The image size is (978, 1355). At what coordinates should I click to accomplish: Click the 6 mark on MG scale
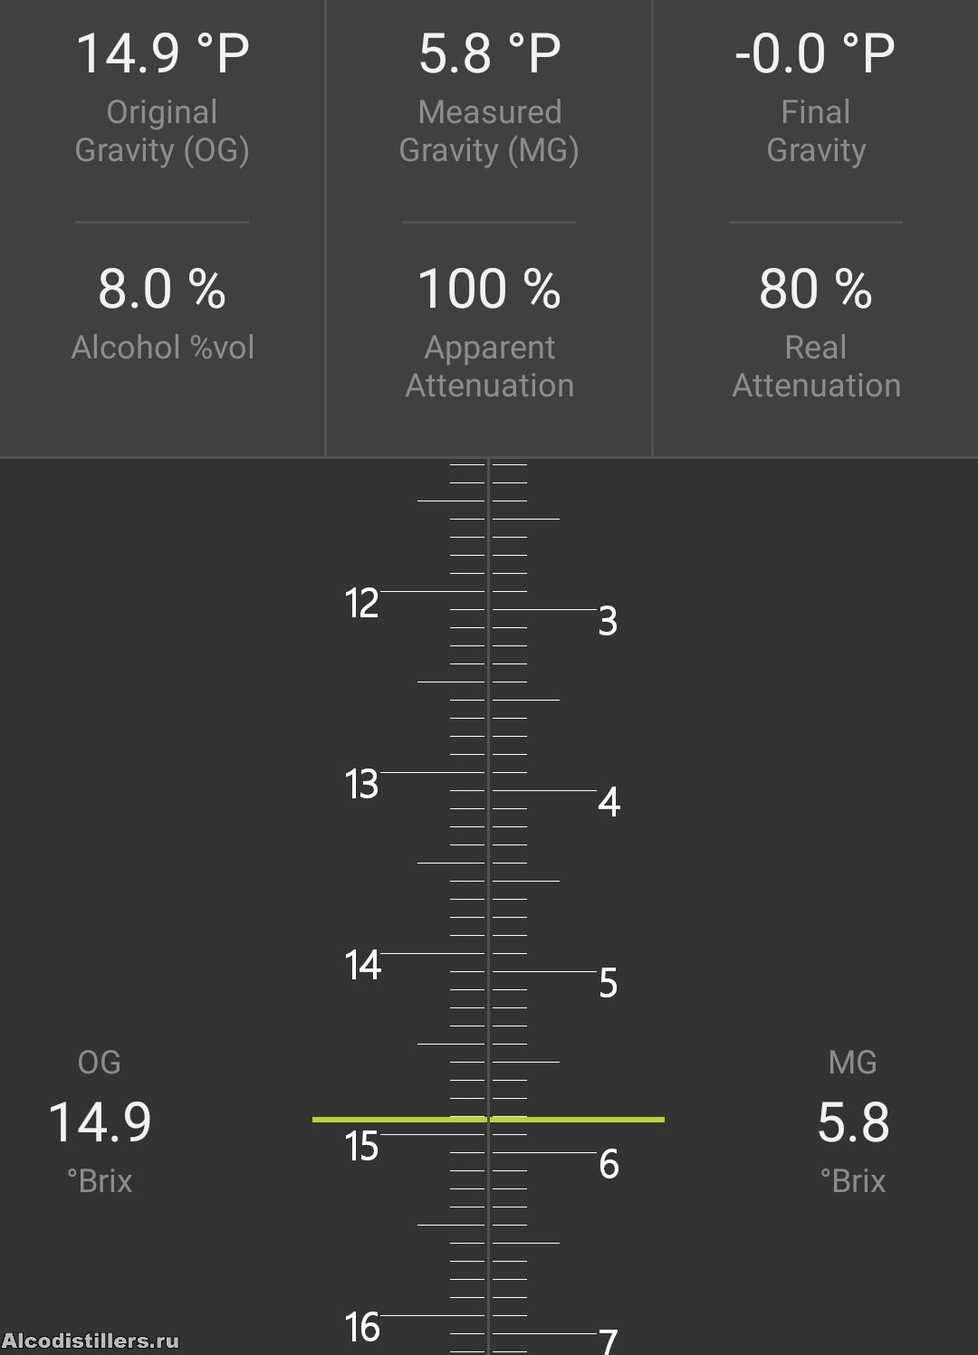pos(609,1164)
